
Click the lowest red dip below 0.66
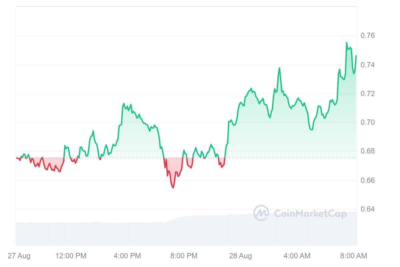coord(173,188)
